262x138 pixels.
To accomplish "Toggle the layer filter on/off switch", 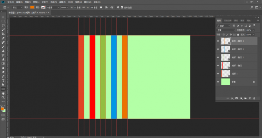I will [x=254, y=26].
